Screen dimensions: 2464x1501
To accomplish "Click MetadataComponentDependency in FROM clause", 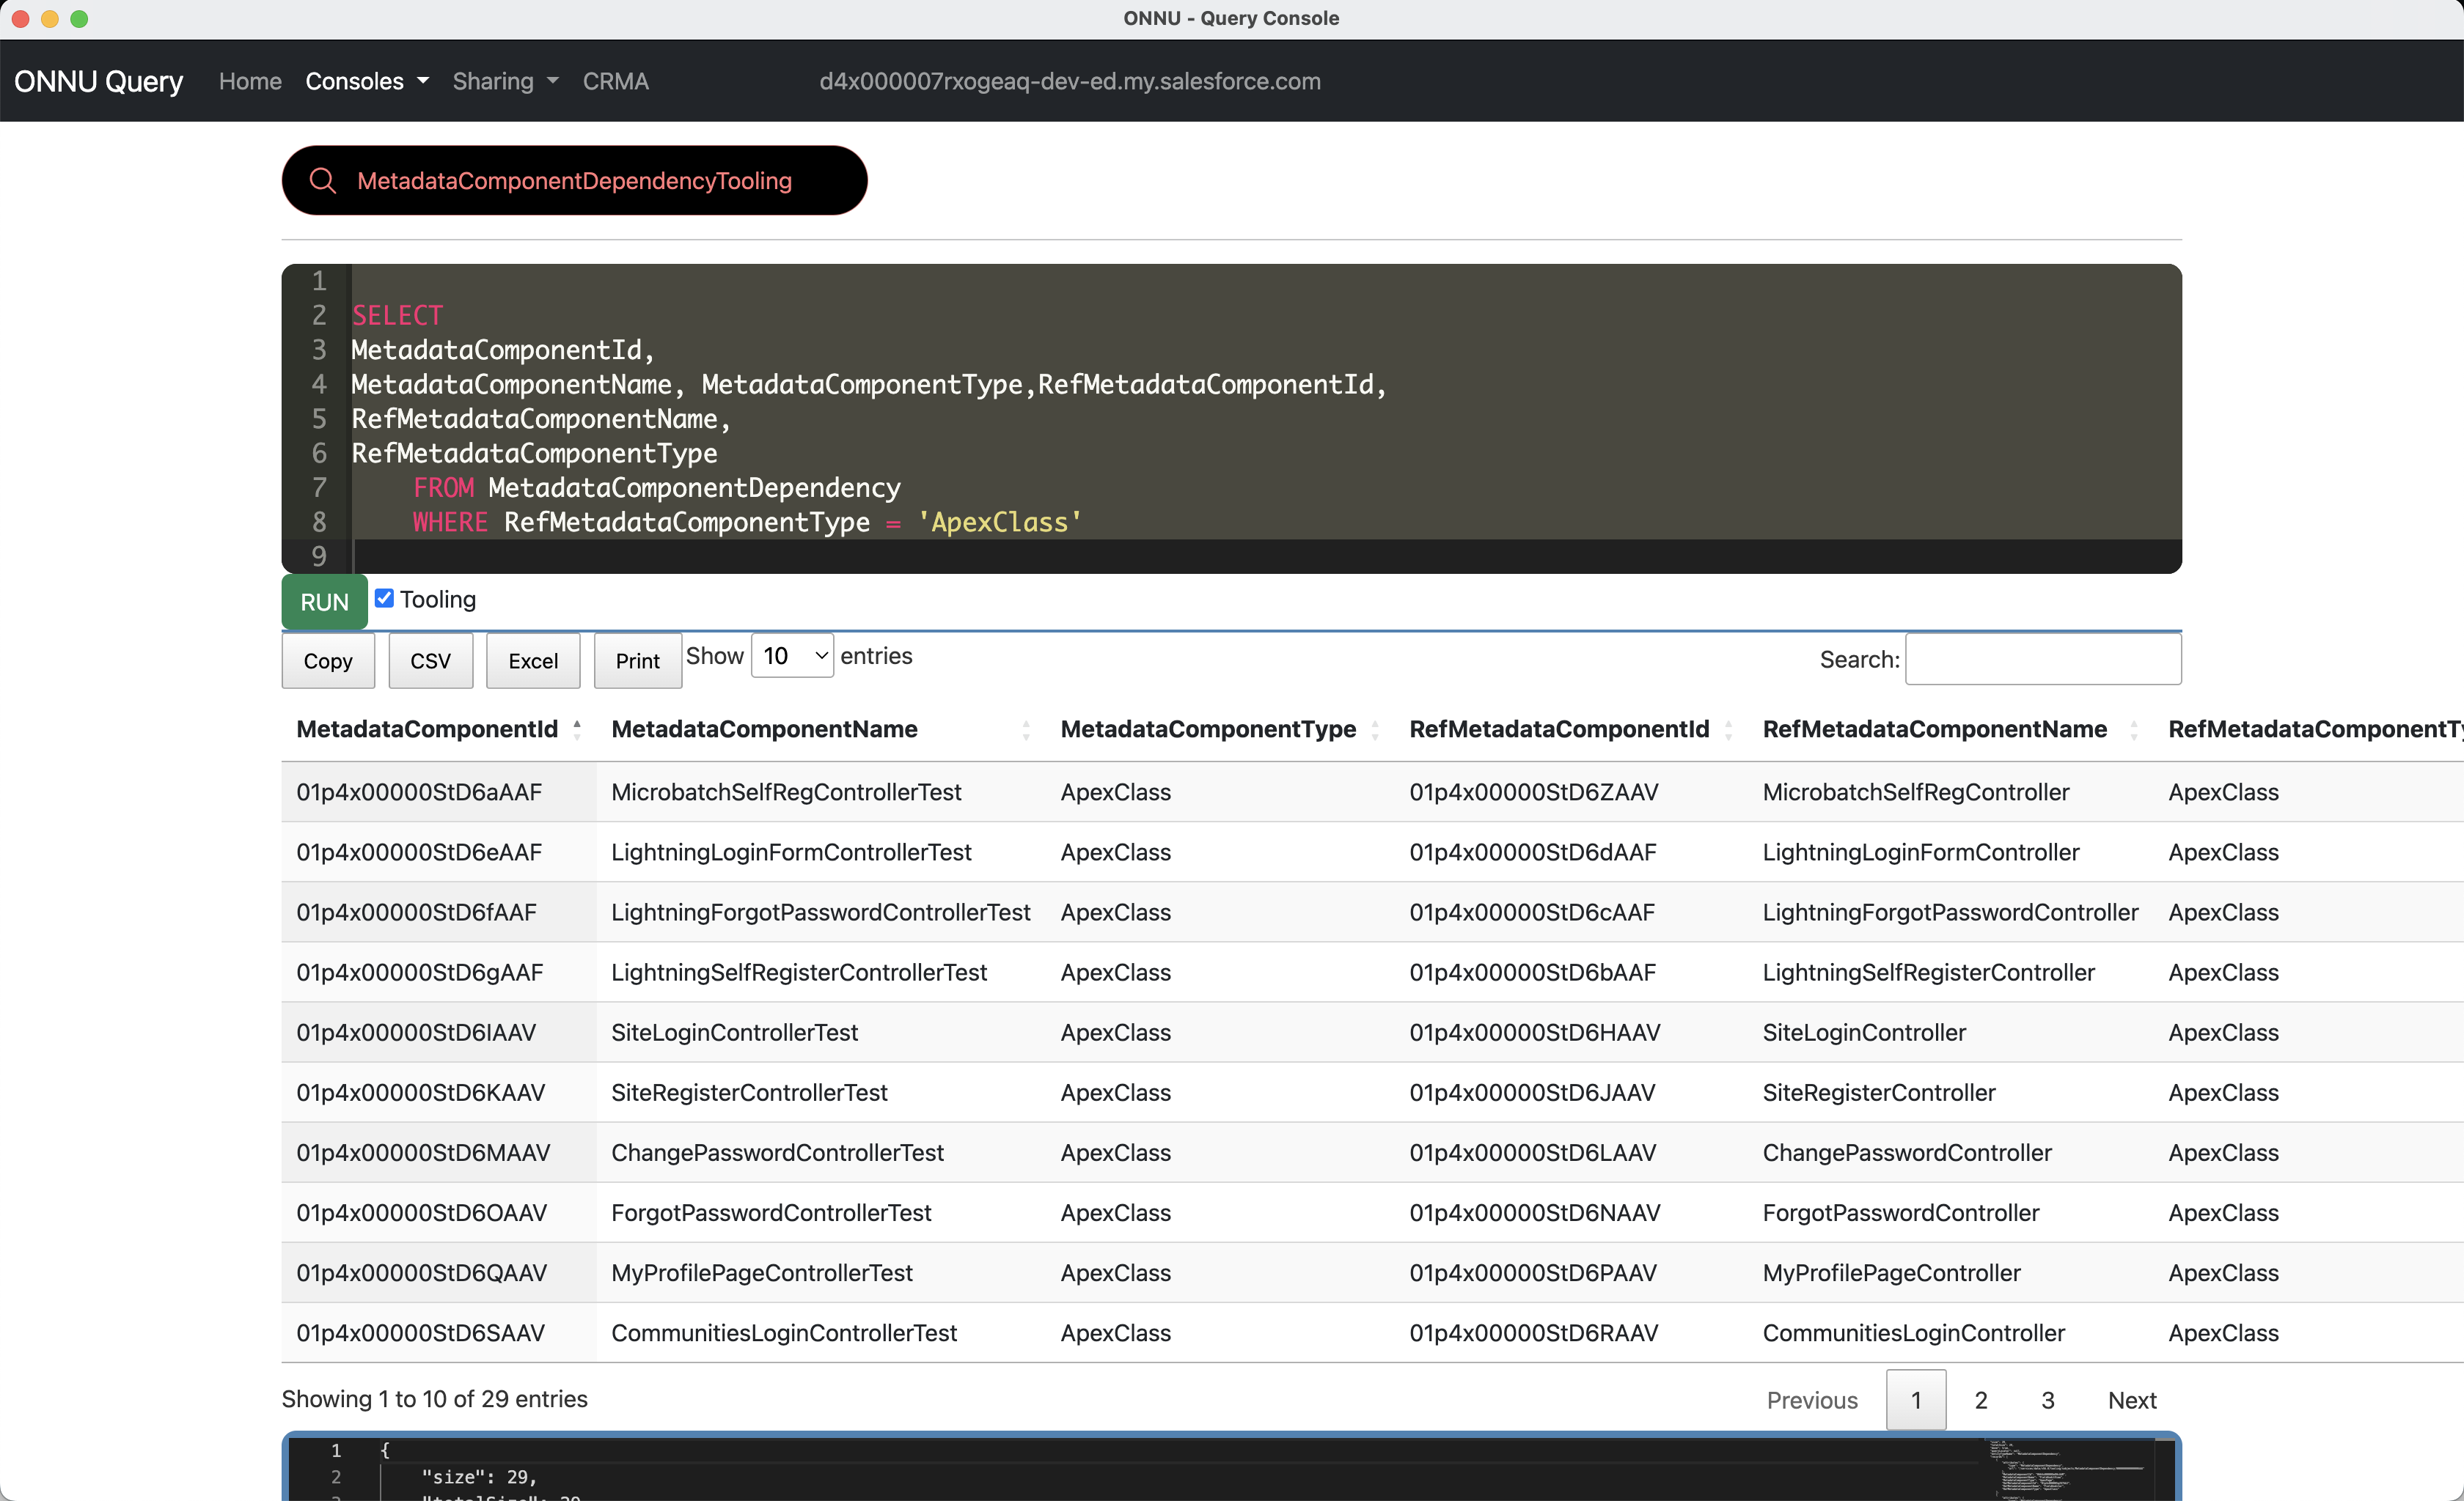I will [694, 487].
